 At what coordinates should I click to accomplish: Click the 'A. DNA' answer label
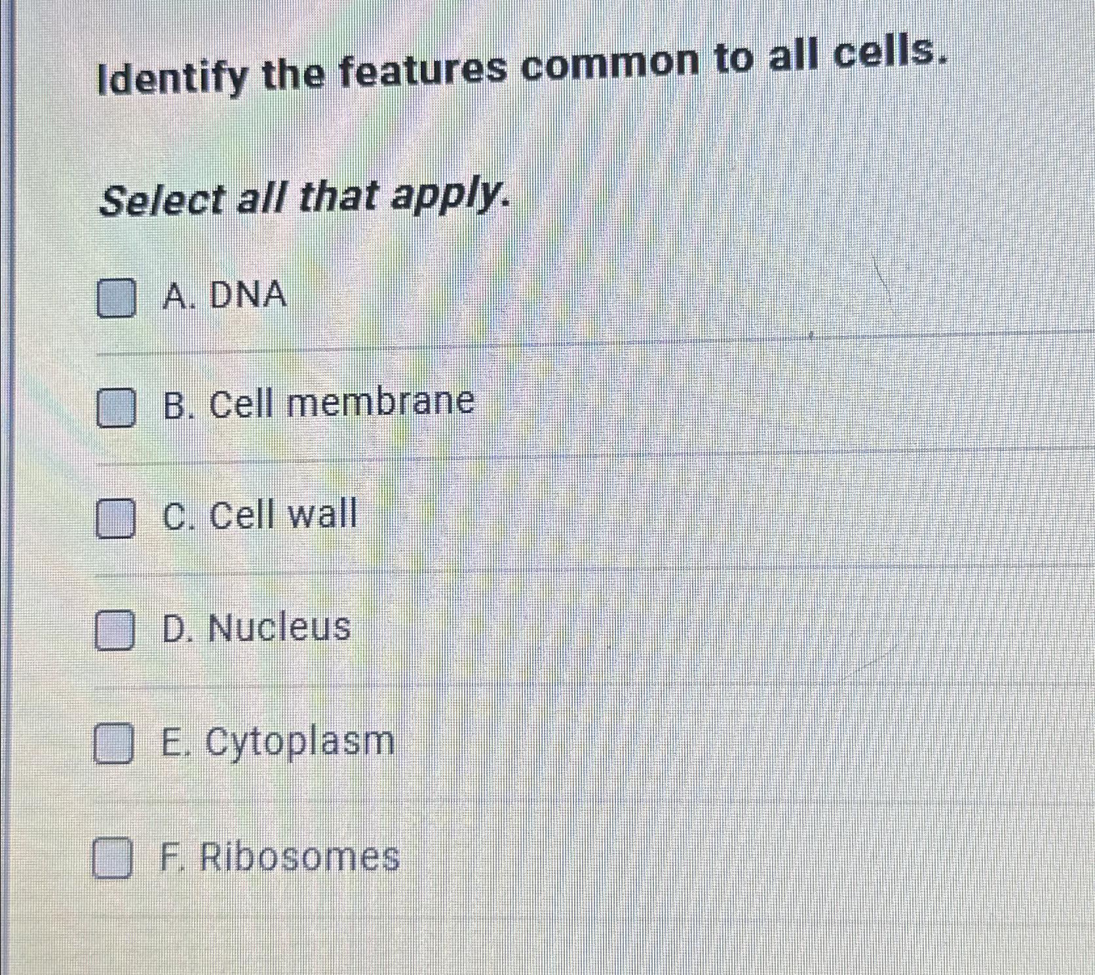pos(225,295)
